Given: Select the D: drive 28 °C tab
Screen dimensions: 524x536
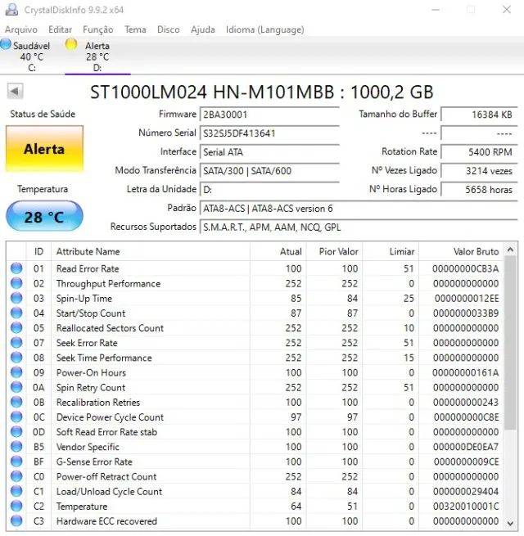Looking at the screenshot, I should 97,56.
